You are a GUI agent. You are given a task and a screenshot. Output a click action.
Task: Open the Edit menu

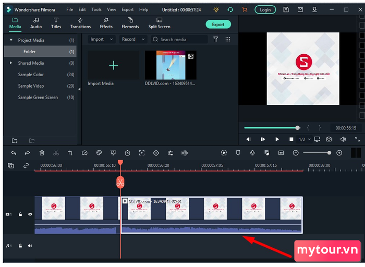click(82, 9)
